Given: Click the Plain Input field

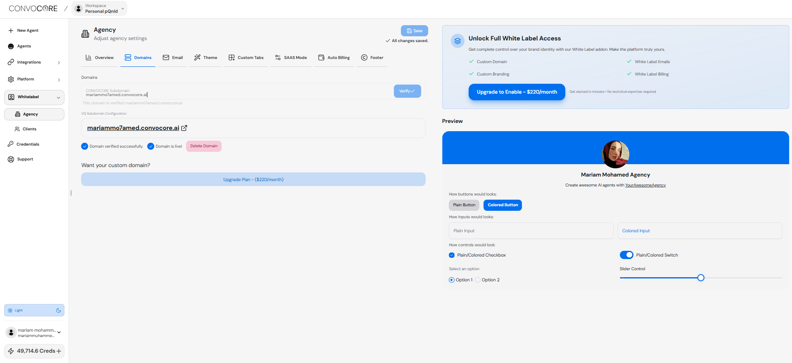Looking at the screenshot, I should [531, 231].
